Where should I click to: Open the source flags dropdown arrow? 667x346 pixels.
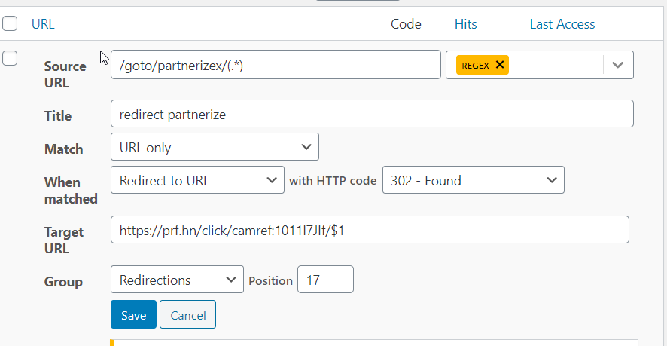coord(618,65)
